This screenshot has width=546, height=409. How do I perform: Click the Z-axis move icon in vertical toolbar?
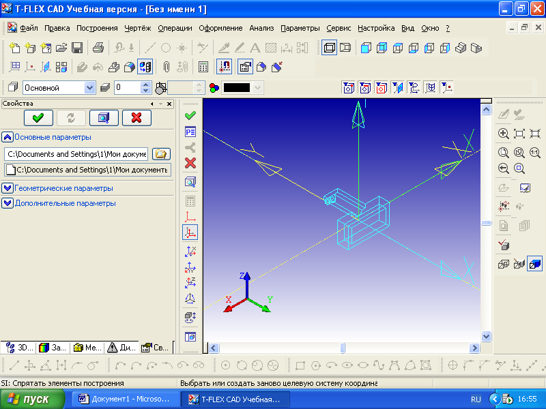click(190, 283)
